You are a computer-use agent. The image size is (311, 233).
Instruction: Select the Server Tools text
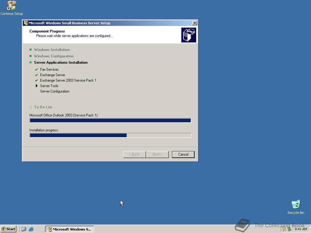[49, 86]
